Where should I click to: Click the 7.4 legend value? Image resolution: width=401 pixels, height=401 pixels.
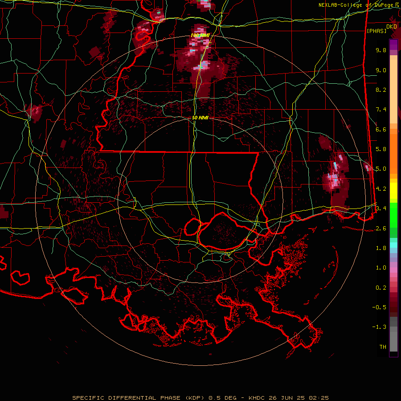tap(381, 110)
